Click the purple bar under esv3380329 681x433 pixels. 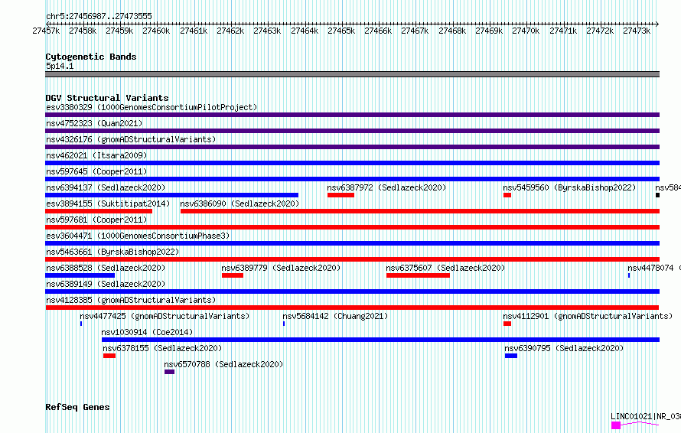tap(352, 115)
